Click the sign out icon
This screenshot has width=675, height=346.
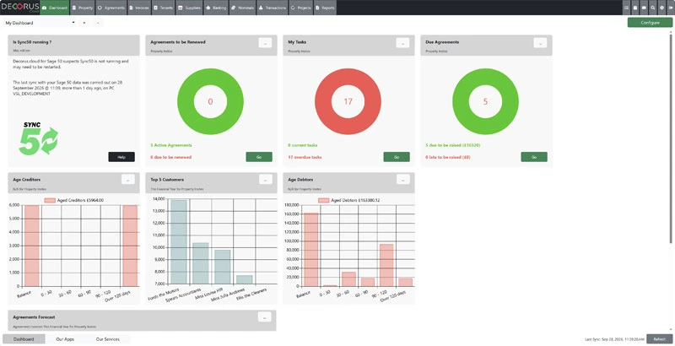click(x=671, y=8)
